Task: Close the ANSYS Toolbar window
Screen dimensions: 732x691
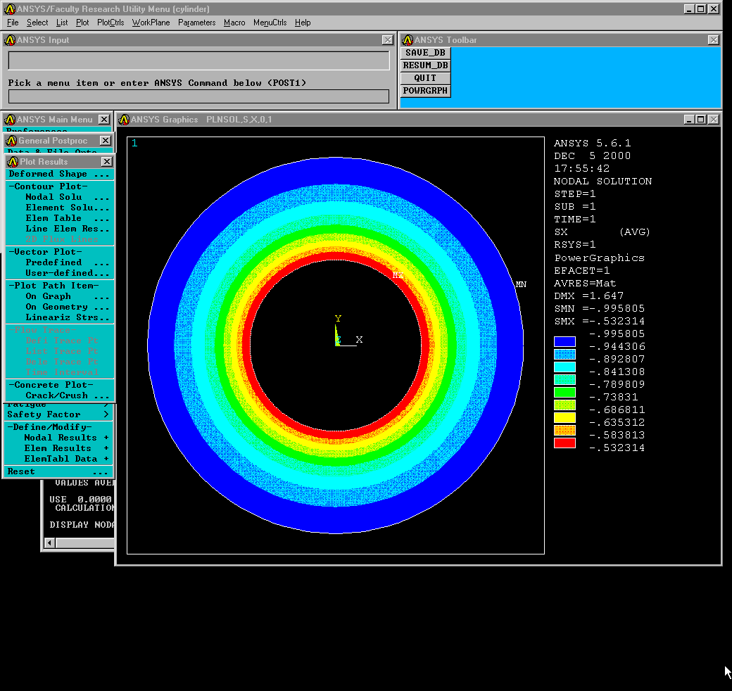Action: point(713,40)
